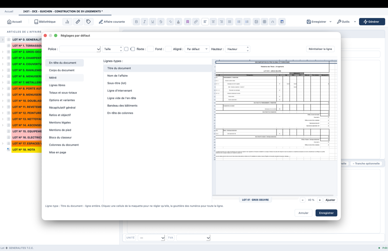This screenshot has height=251, width=388.
Task: Adjust the Hauteur height stepper
Action: (247, 49)
